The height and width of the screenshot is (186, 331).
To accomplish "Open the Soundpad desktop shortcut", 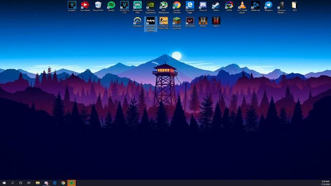I will pyautogui.click(x=85, y=6).
